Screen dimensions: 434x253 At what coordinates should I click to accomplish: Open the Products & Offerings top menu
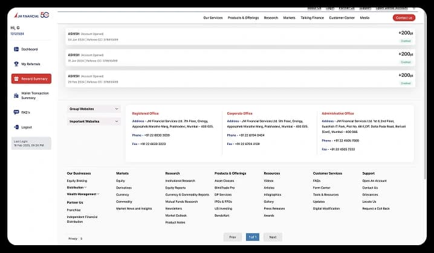click(x=244, y=18)
